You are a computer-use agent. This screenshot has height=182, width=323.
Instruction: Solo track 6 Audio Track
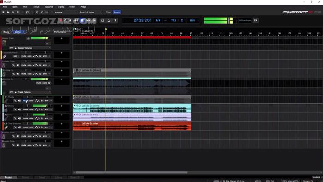coord(30,145)
